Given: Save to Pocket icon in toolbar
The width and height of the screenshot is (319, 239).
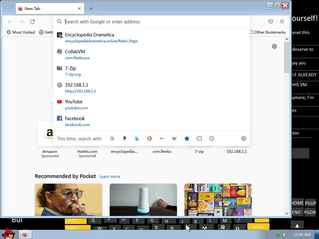Looking at the screenshot, I should coord(271,21).
